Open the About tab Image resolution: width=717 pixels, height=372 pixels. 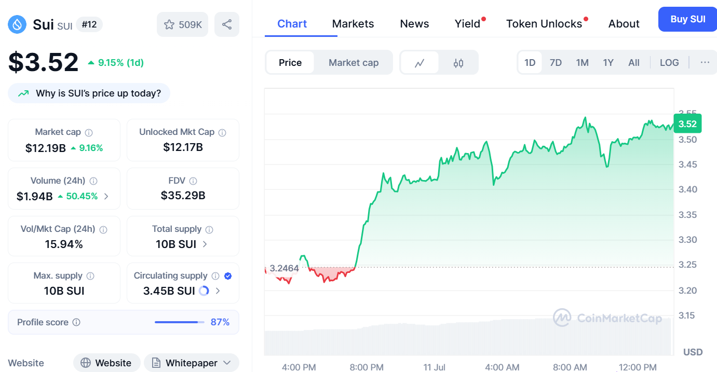coord(624,24)
